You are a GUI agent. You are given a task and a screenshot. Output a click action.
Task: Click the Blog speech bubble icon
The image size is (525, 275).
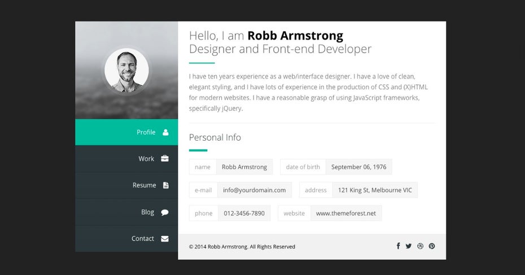pos(165,212)
